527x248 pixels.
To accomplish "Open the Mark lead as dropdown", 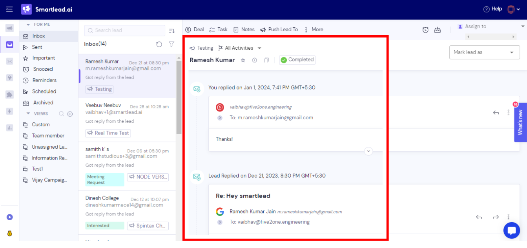I will (484, 52).
